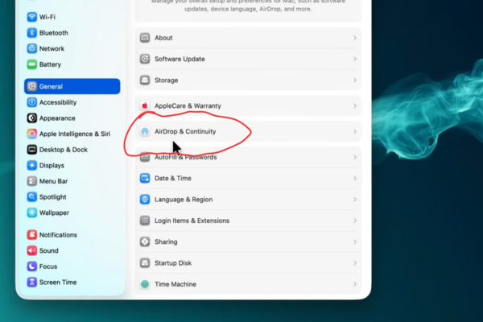Open Notifications label in the sidebar
Screen dimensions: 483x322
tap(58, 235)
